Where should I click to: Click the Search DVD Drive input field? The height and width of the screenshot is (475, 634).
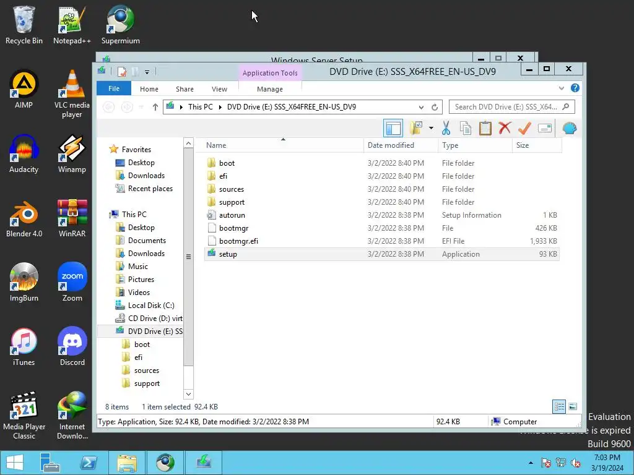click(505, 107)
